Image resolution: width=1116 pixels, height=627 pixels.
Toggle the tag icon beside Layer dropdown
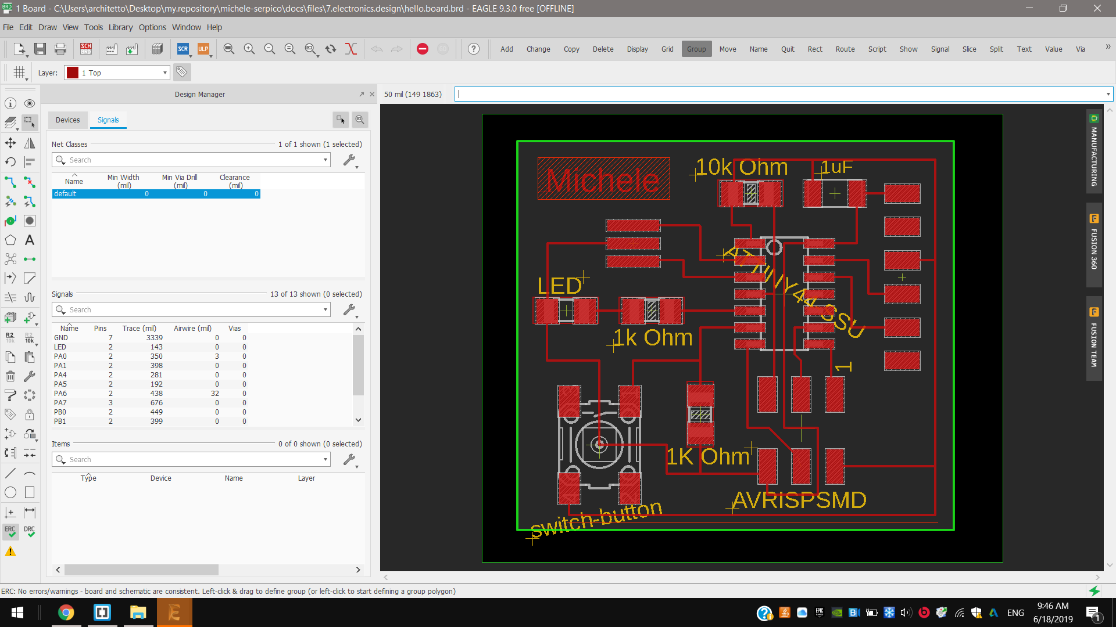(x=182, y=72)
